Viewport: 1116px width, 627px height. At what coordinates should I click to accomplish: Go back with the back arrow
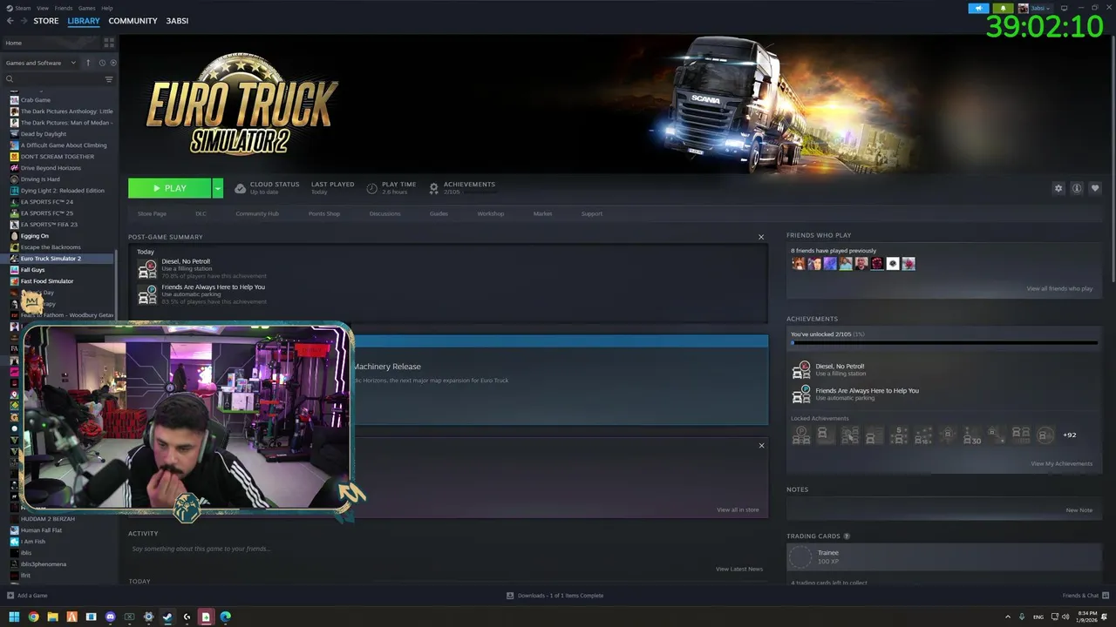[10, 21]
